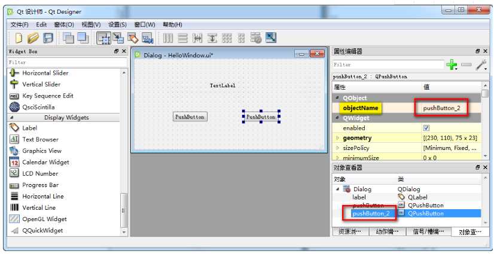Apply the Lay Out Horizontally tool
The image size is (494, 254).
(x=168, y=38)
